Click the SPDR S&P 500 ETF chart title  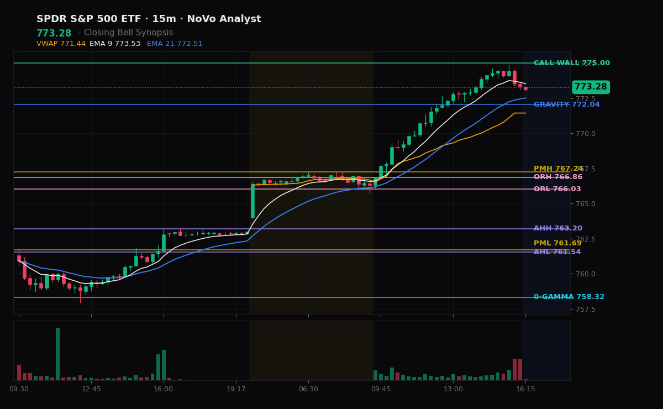click(149, 19)
